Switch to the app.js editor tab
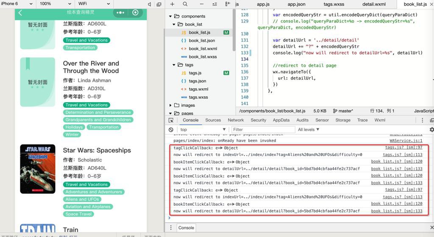 [263, 4]
